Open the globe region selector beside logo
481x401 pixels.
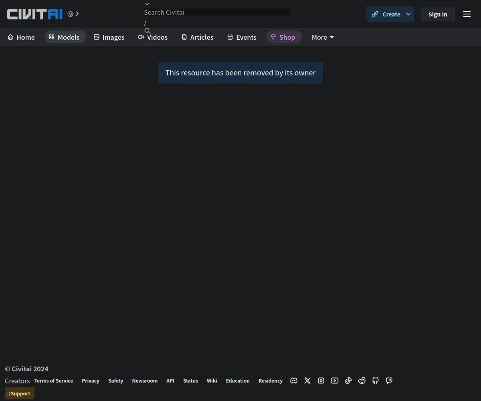73,14
